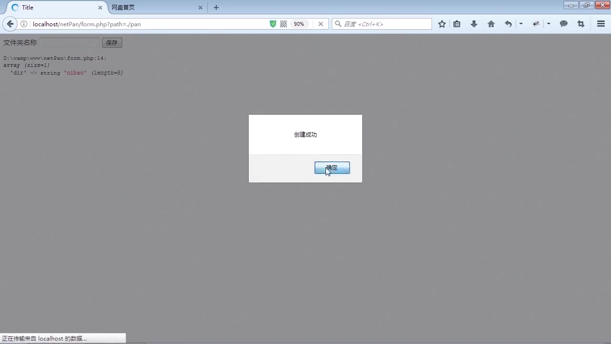This screenshot has height=344, width=611.
Task: Click the status bar loading message
Action: pyautogui.click(x=44, y=338)
